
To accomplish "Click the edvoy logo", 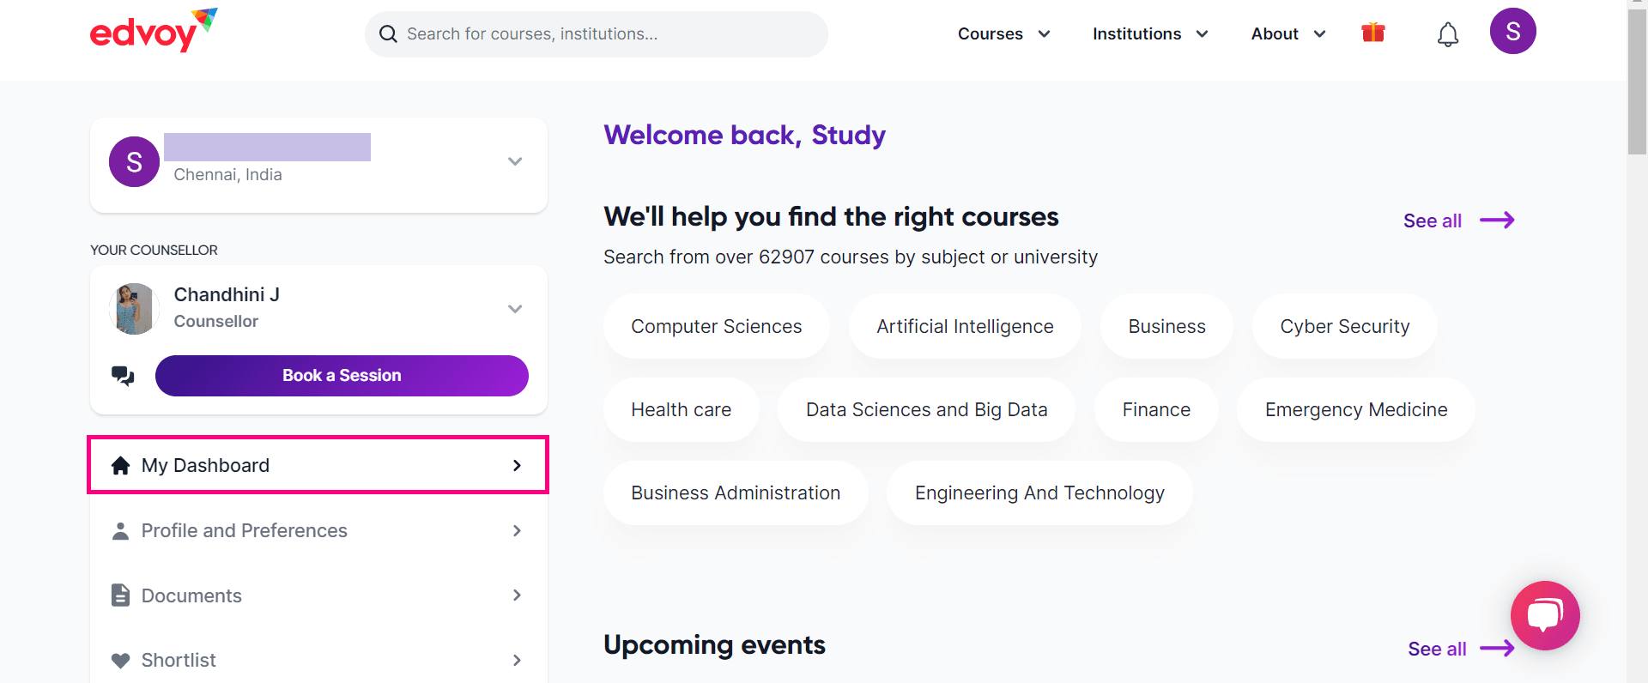I will coord(154,31).
